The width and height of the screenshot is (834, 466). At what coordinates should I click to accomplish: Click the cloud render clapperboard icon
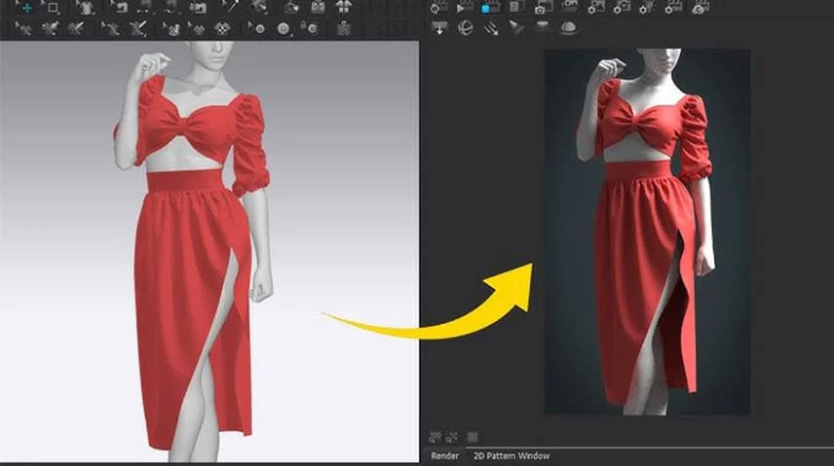pyautogui.click(x=700, y=8)
